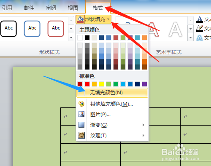Pick the white theme color swatch

pos(80,37)
